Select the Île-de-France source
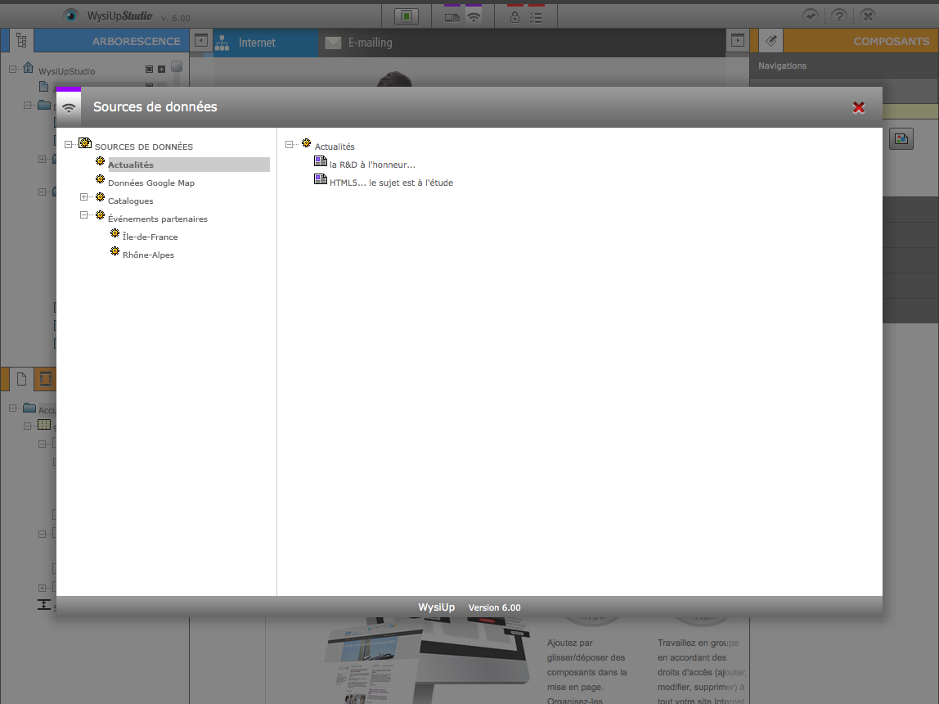Screen dimensions: 939x704 pyautogui.click(x=150, y=237)
